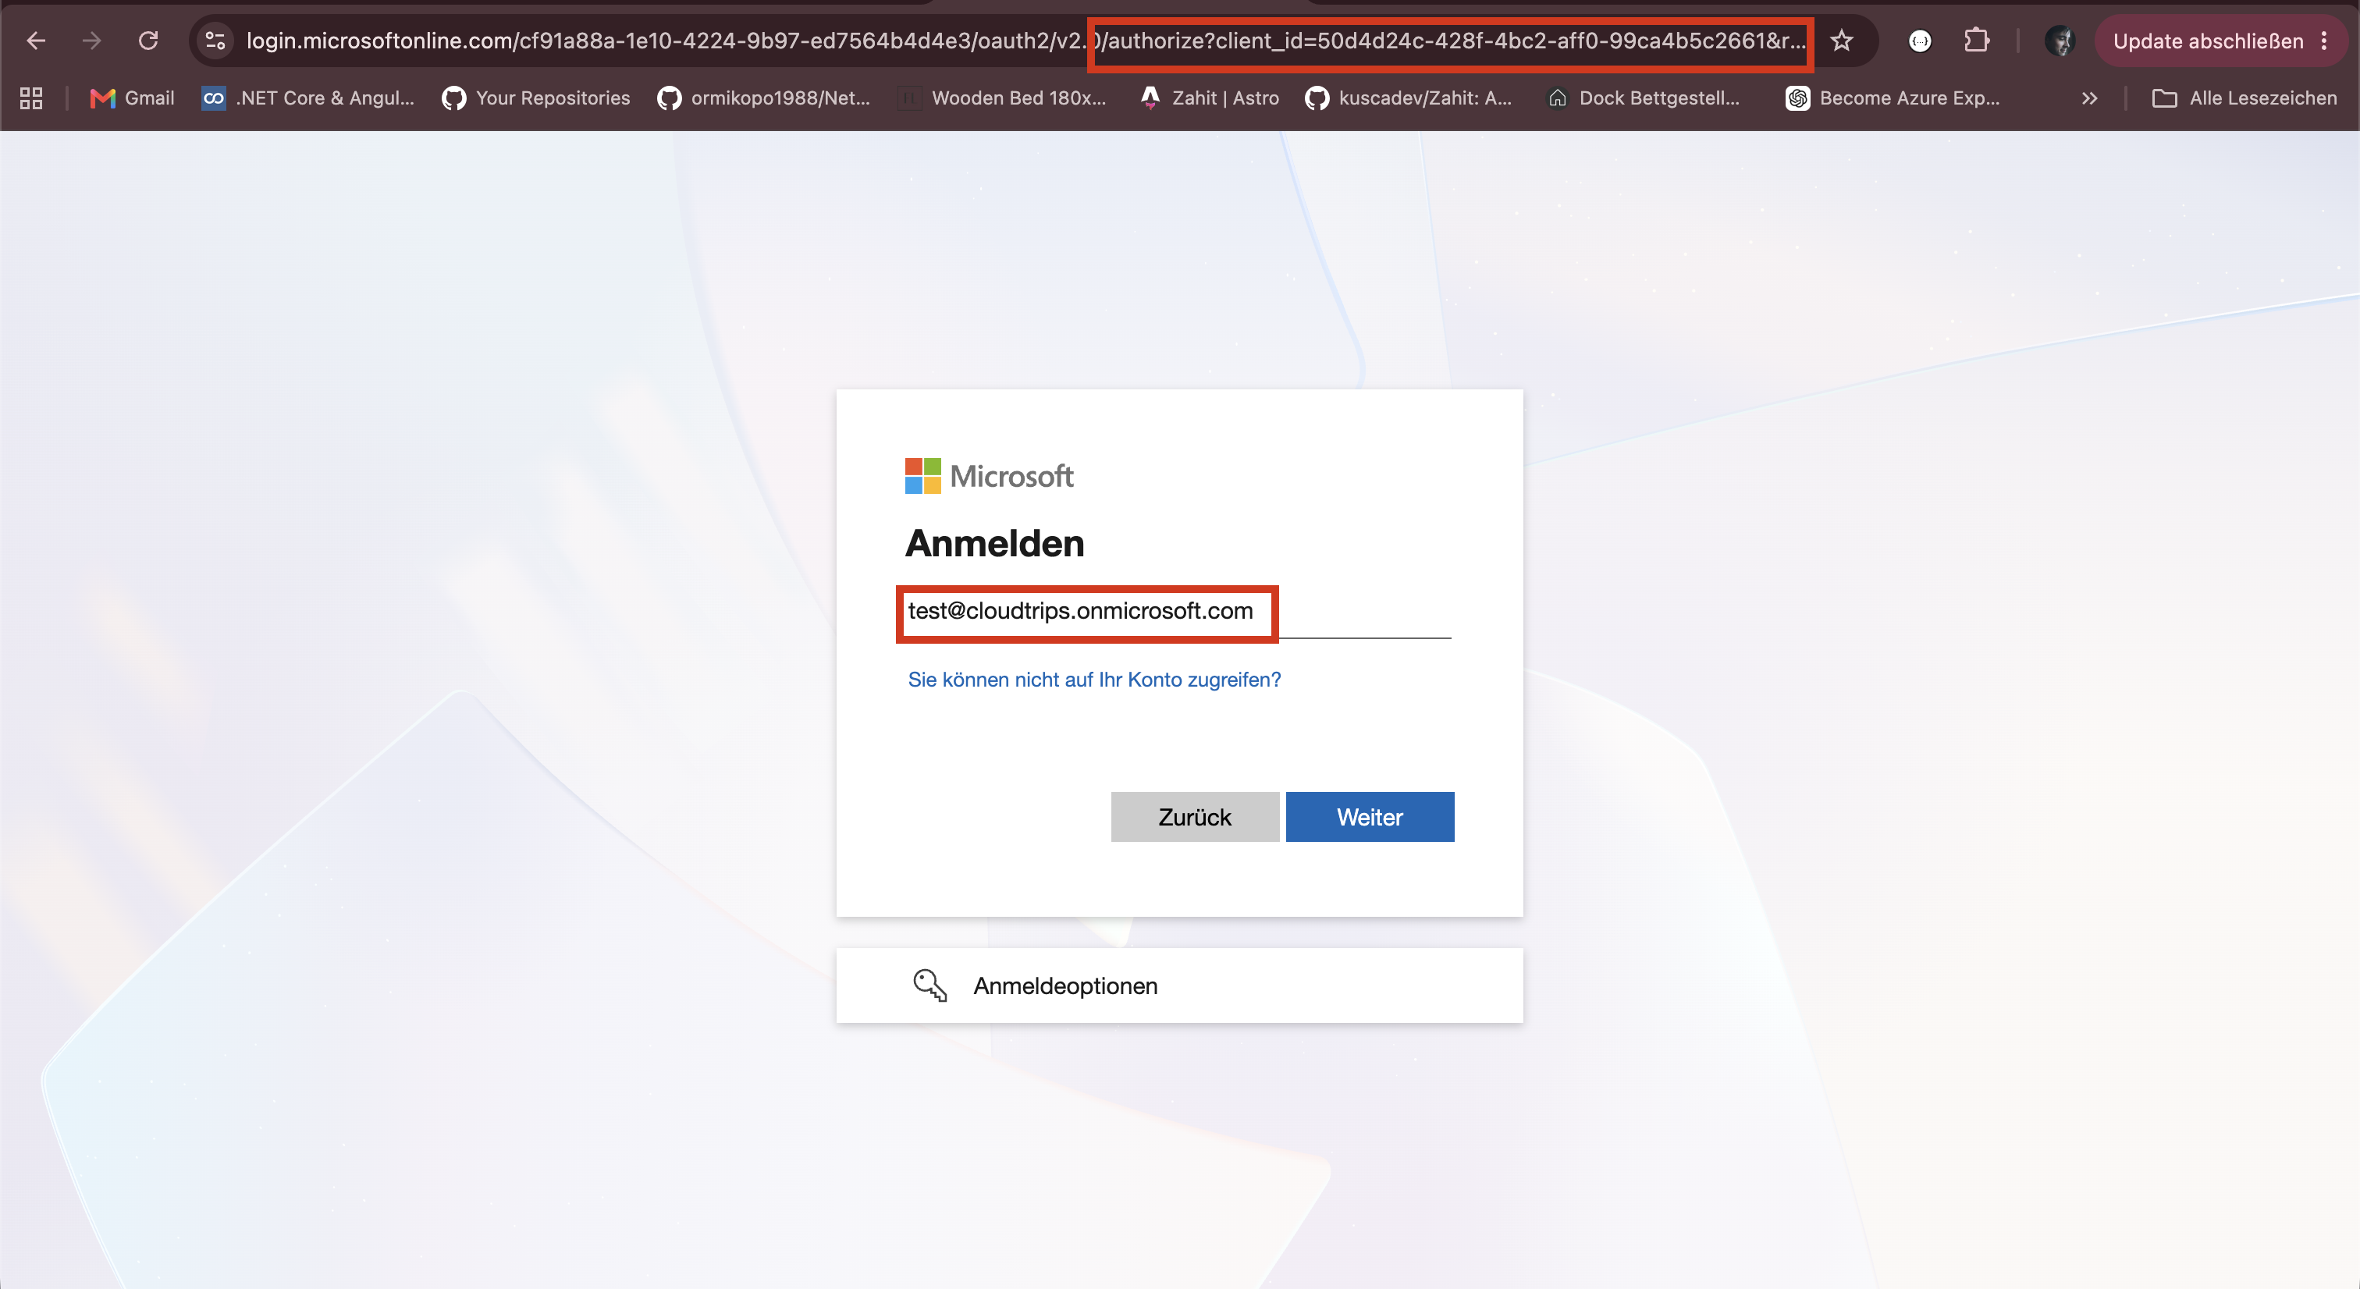Image resolution: width=2360 pixels, height=1289 pixels.
Task: Open the apps grid icon in bookmarks bar
Action: pos(31,98)
